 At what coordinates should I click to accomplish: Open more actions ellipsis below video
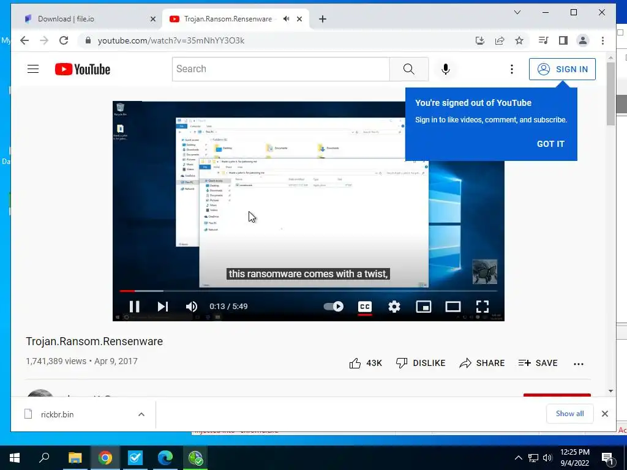pyautogui.click(x=578, y=364)
